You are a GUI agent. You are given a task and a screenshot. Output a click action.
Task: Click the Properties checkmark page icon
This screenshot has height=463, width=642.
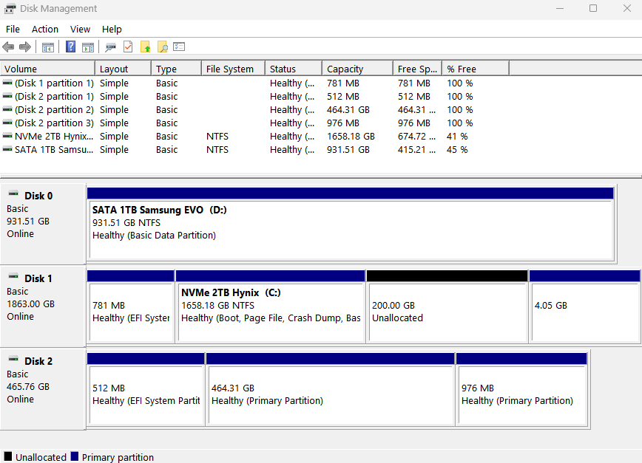click(128, 47)
